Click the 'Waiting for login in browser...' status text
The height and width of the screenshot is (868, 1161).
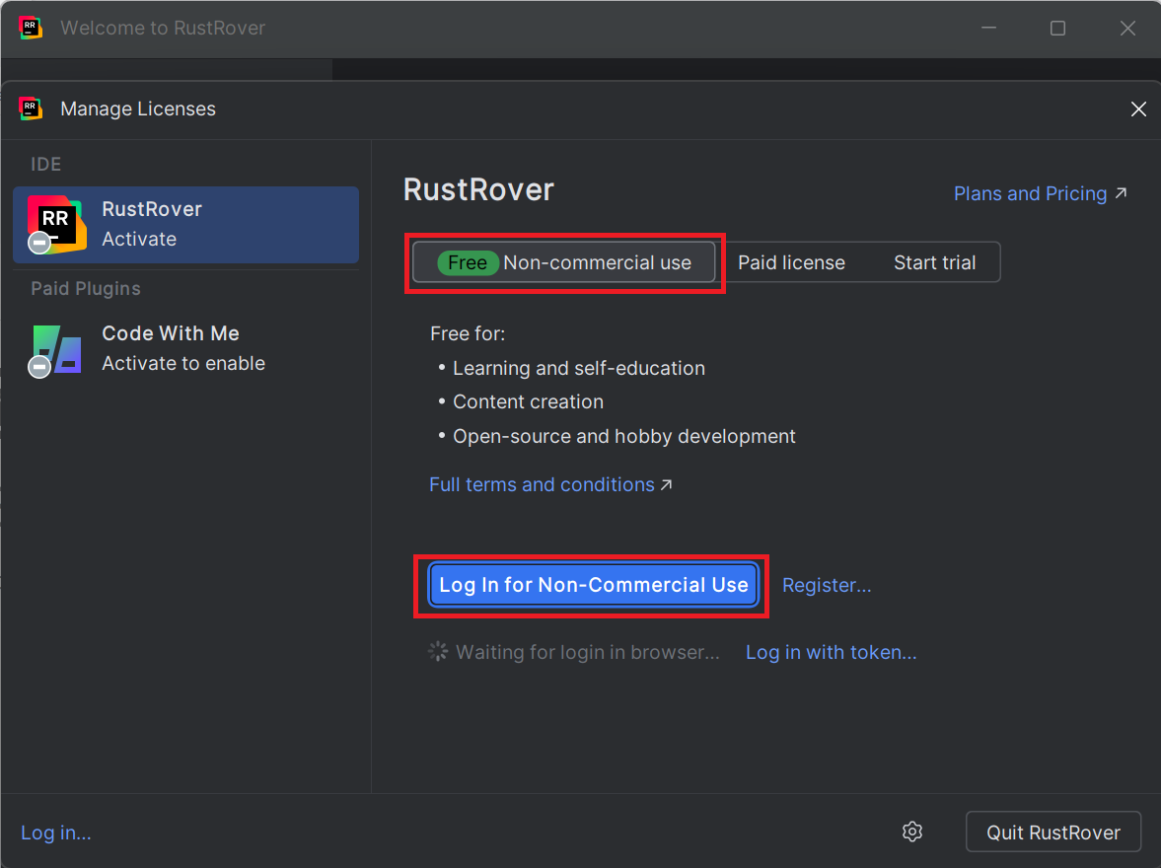[x=587, y=653]
